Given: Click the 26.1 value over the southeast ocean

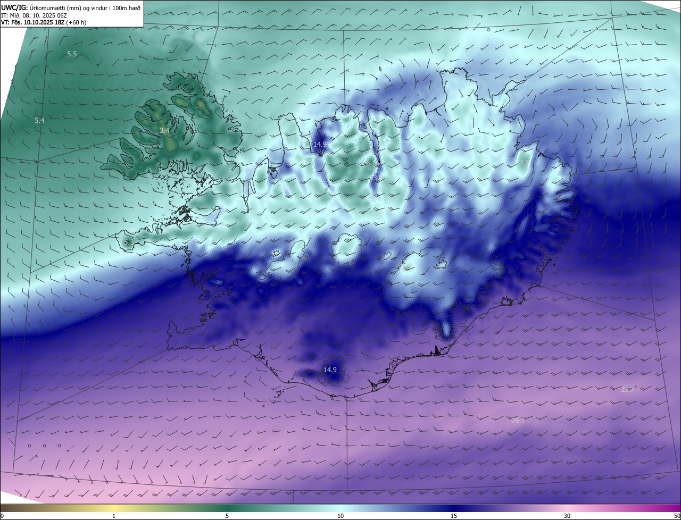Looking at the screenshot, I should pyautogui.click(x=518, y=421).
